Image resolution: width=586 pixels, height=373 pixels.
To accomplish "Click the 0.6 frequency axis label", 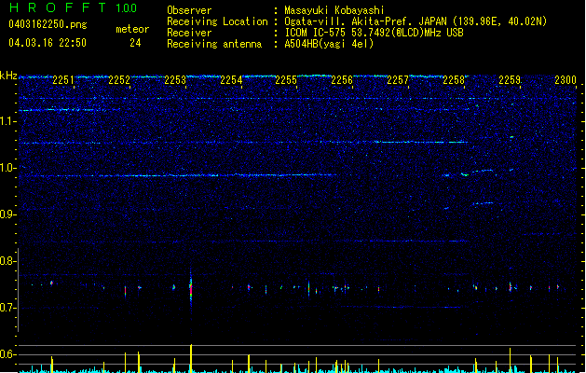I will (x=8, y=354).
